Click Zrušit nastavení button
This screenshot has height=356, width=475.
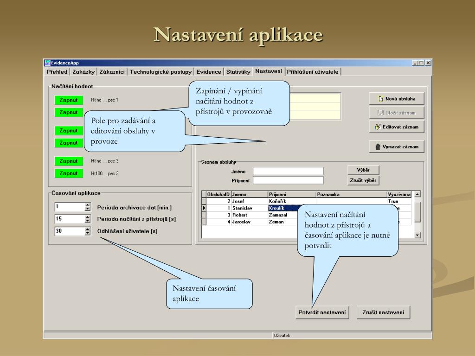383,312
